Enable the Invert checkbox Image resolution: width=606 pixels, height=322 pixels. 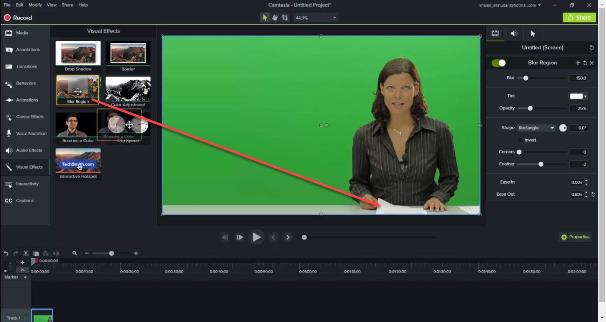coord(520,140)
